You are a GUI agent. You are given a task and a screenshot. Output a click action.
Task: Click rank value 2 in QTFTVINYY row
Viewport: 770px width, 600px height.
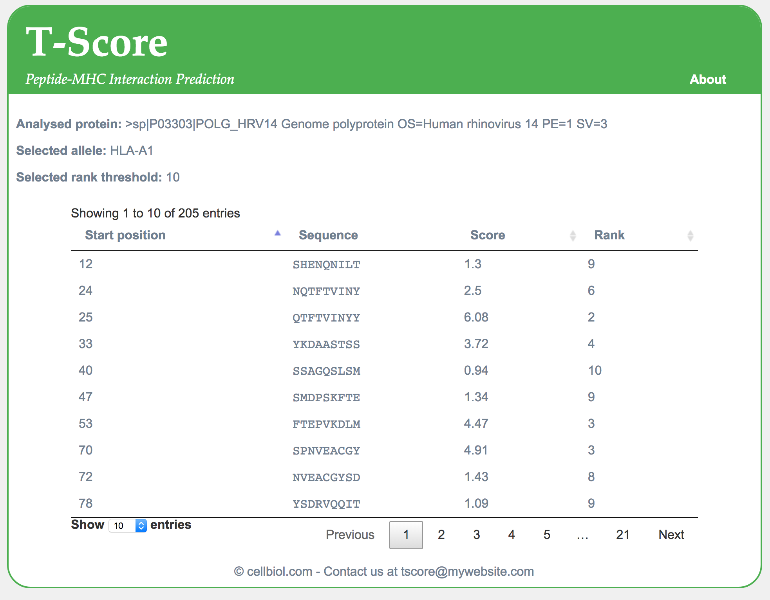coord(591,317)
